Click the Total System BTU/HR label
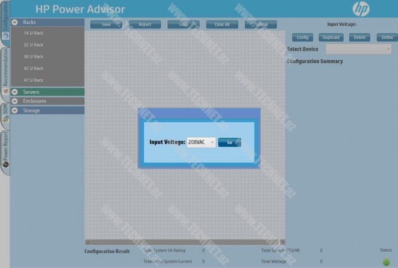 tap(280, 251)
